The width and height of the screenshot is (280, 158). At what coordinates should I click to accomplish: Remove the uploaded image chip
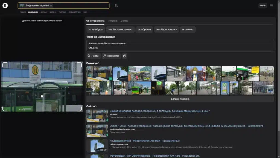pyautogui.click(x=51, y=5)
